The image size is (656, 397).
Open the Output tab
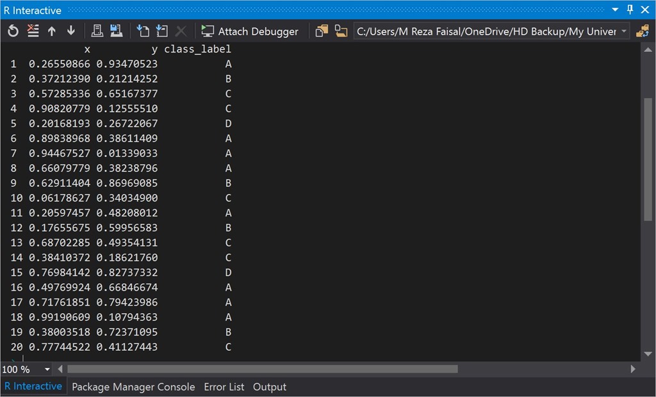click(x=270, y=387)
